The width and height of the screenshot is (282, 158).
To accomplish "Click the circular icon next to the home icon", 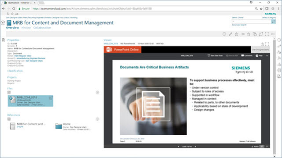I will tap(12, 14).
